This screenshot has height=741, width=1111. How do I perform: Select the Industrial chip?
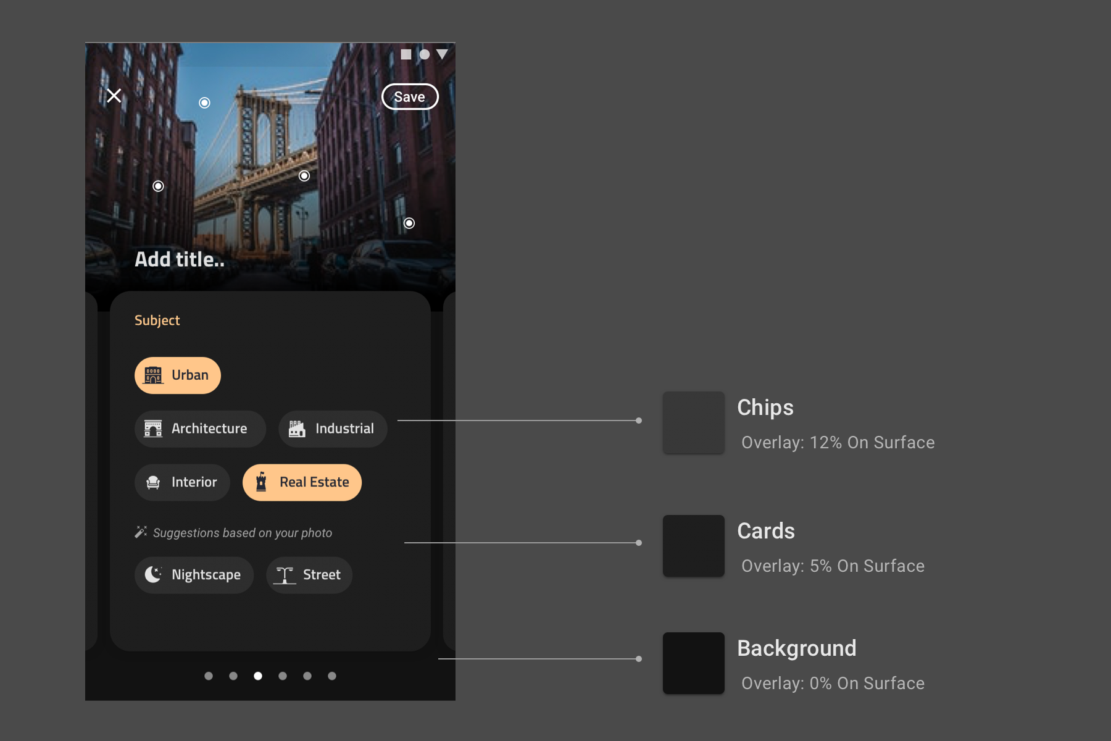333,429
